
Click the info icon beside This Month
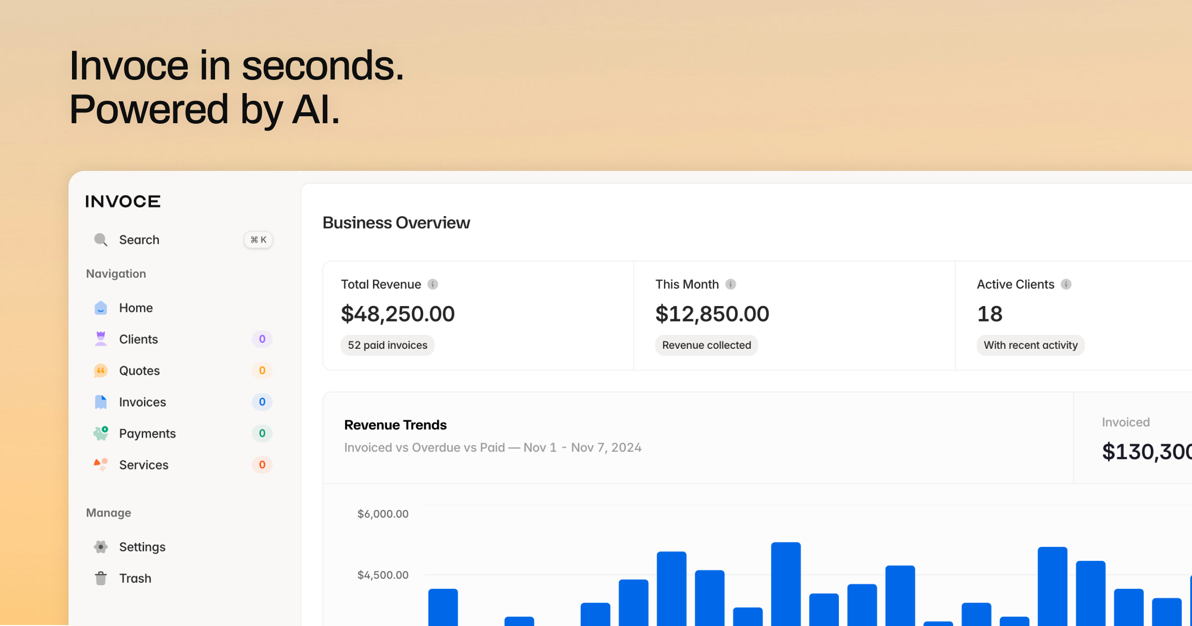click(730, 284)
